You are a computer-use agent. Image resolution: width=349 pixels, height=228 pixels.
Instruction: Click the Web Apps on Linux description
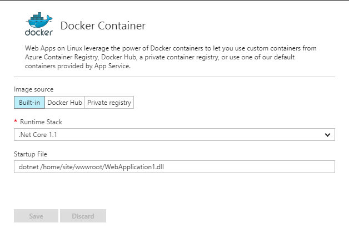tap(171, 57)
